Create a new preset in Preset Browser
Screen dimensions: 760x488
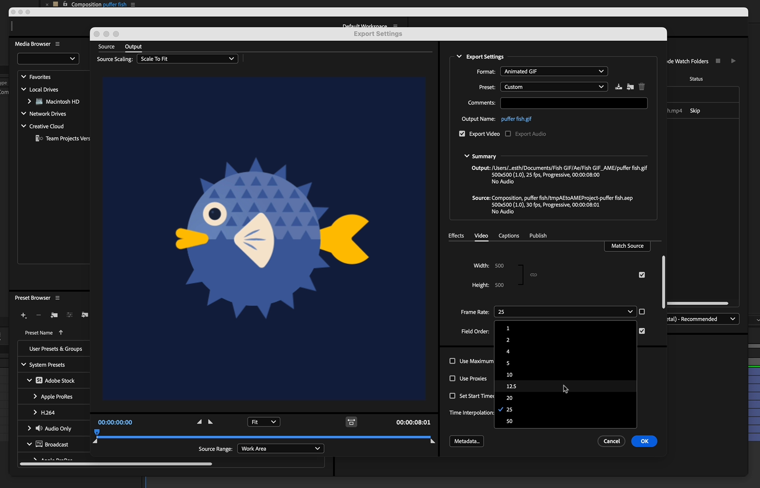pos(23,315)
